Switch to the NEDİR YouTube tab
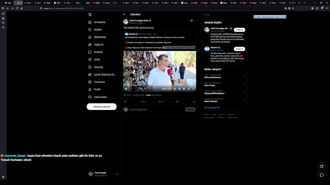The width and height of the screenshot is (330, 185). click(97, 3)
